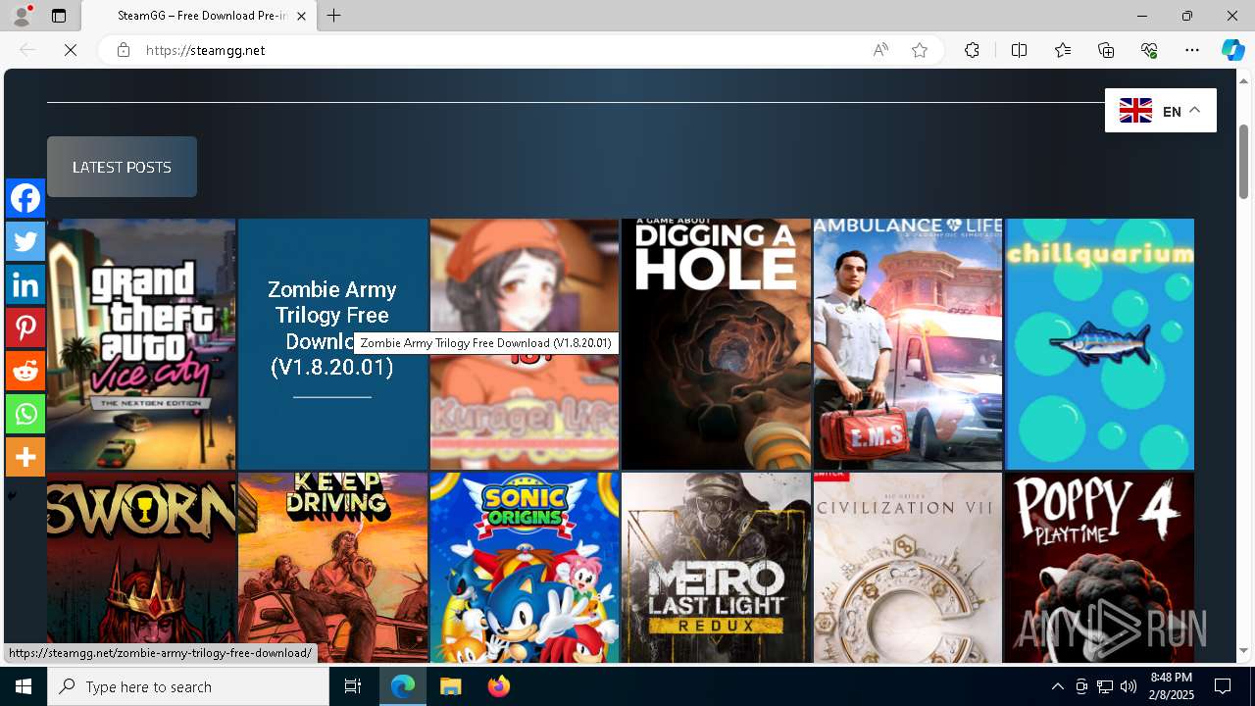Click the address bar URL field
1255x706 pixels.
click(500, 50)
